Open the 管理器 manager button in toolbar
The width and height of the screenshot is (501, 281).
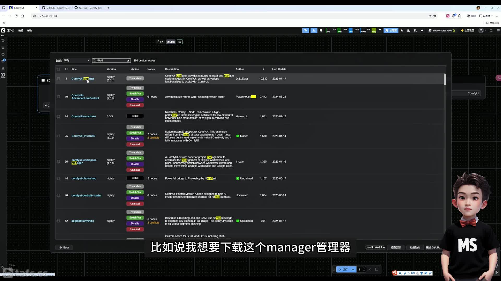click(x=391, y=30)
